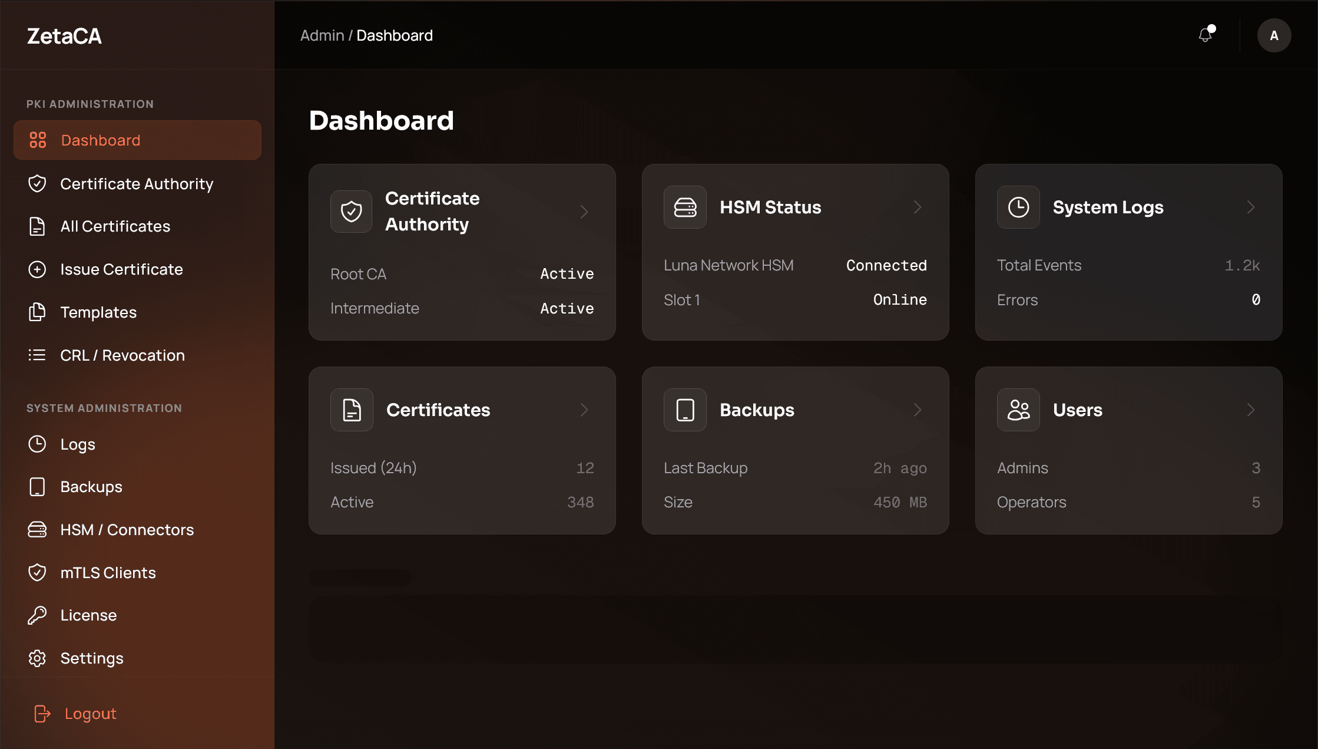The width and height of the screenshot is (1318, 749).
Task: Click the Users card people icon
Action: [1018, 410]
